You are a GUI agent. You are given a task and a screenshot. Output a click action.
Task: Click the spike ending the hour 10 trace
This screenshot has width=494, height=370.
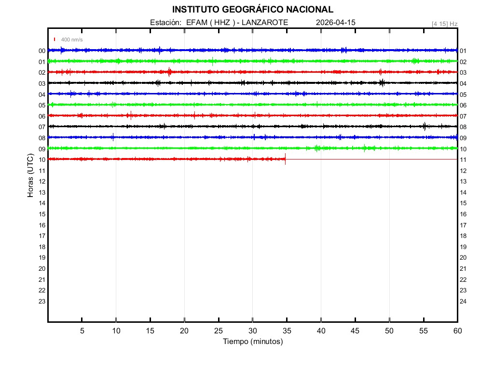point(285,159)
